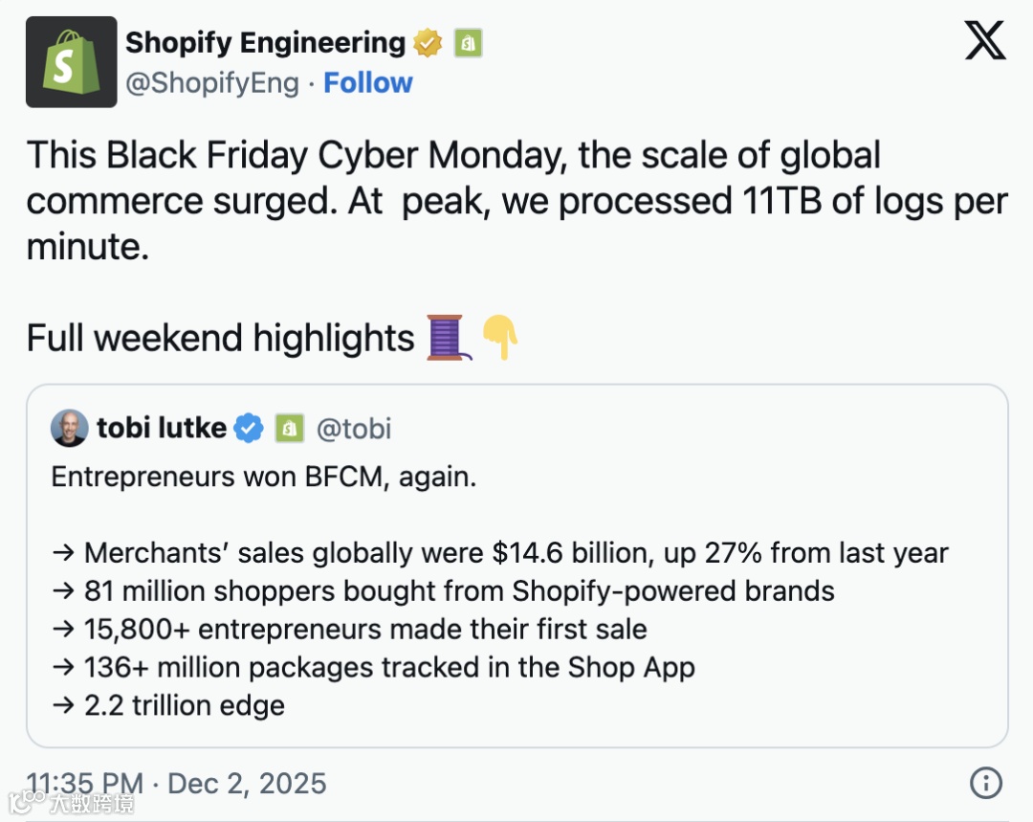
Task: Click the thread spool emoji
Action: click(448, 338)
